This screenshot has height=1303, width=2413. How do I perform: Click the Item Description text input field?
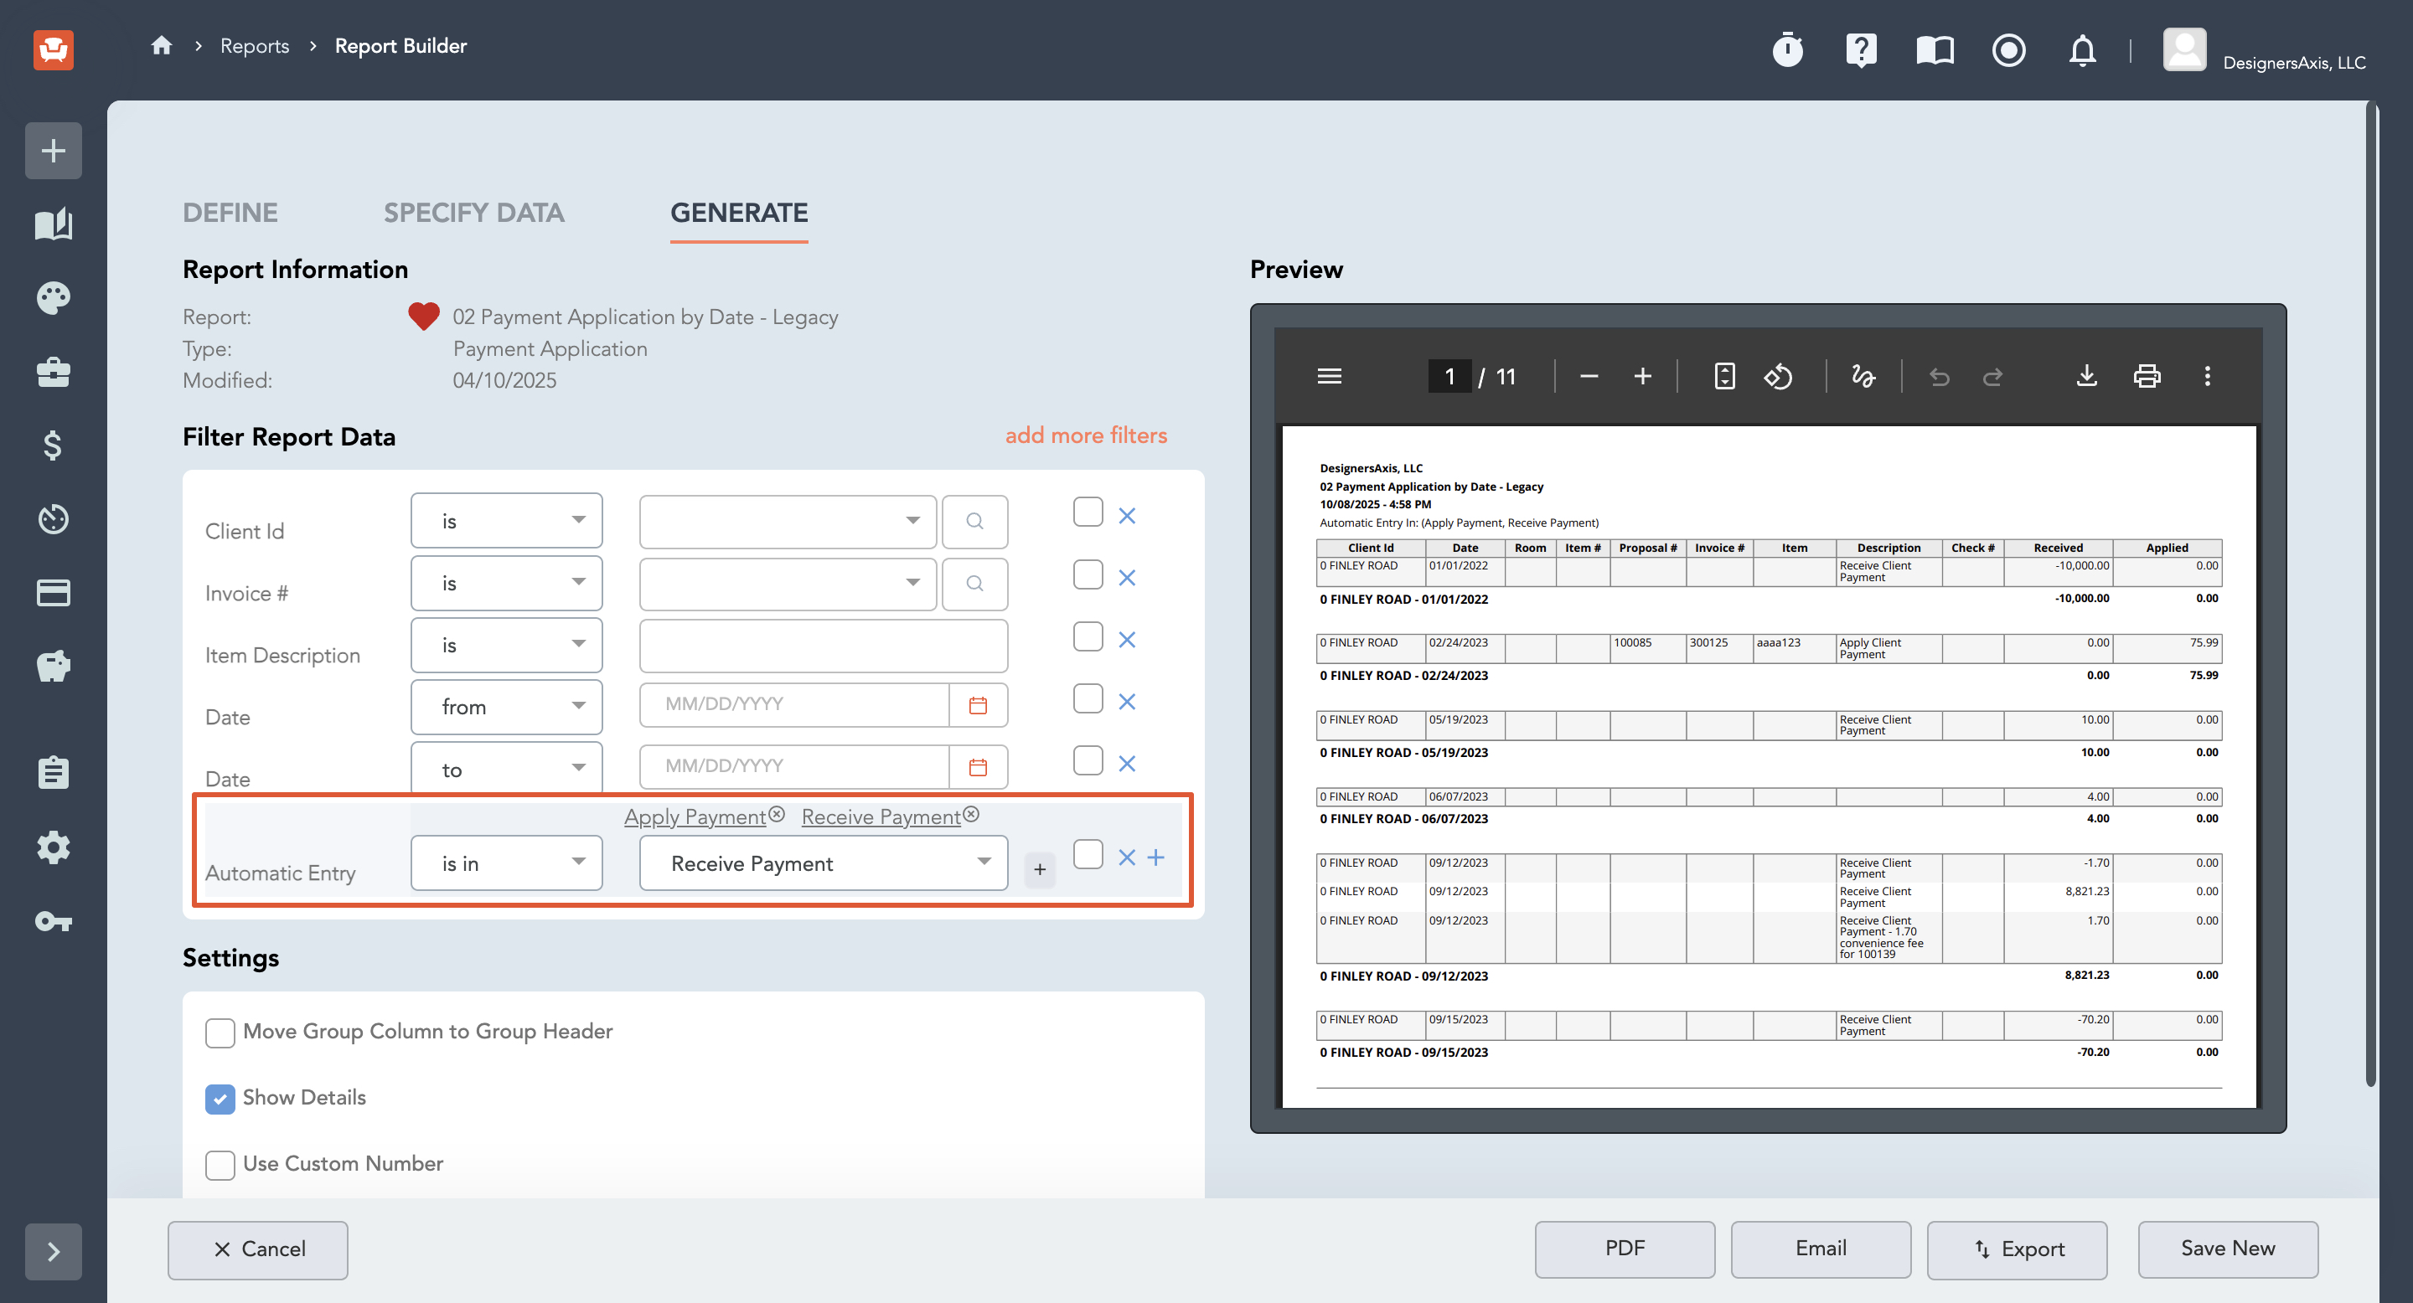pos(824,646)
